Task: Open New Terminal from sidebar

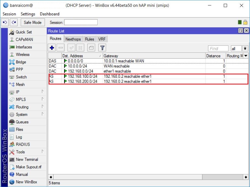Action: tap(27, 159)
